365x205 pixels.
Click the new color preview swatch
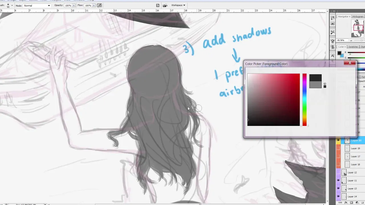[315, 77]
